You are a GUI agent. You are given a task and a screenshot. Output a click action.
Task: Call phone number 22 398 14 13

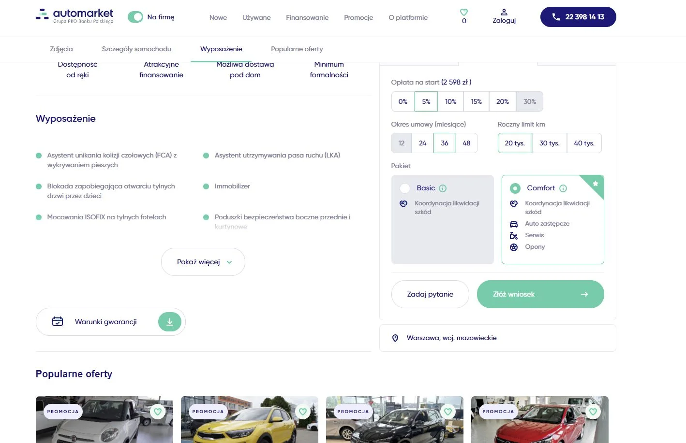(578, 17)
